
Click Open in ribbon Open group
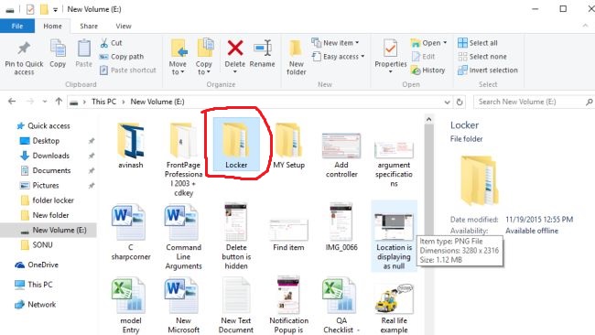tap(428, 43)
